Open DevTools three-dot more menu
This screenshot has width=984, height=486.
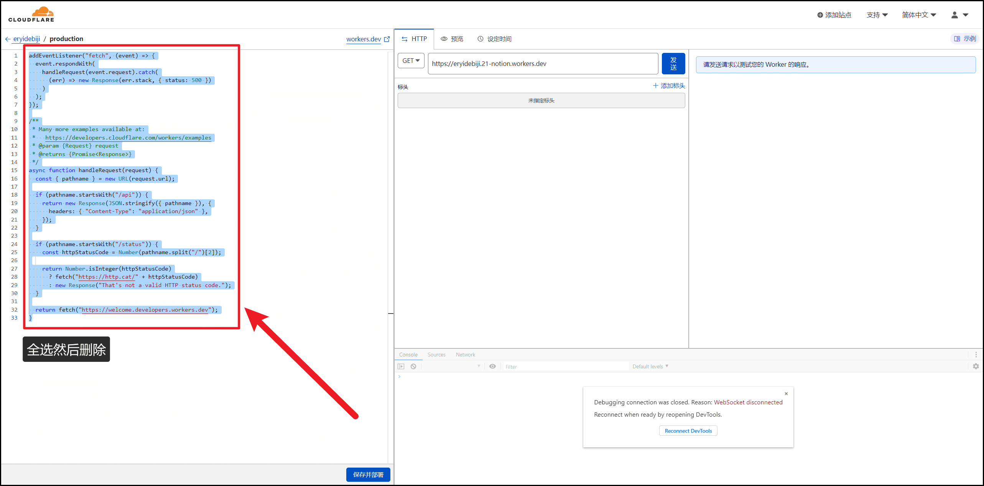pos(976,355)
